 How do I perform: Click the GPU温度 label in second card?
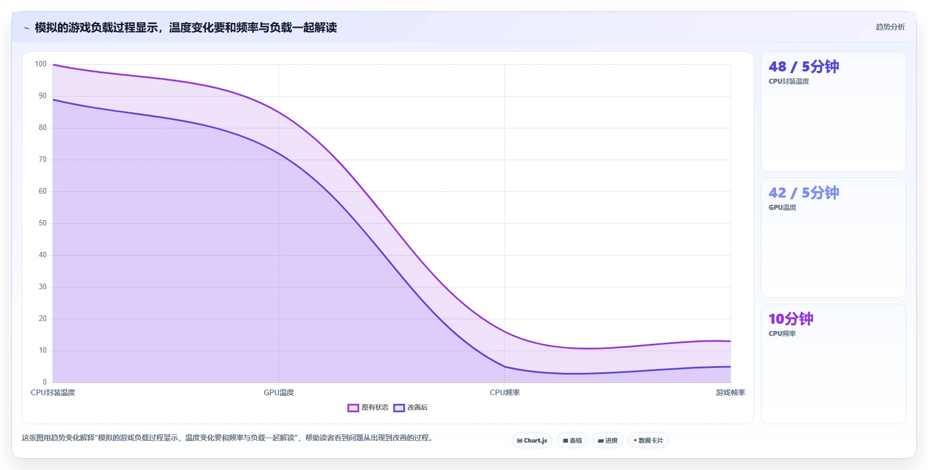[782, 208]
